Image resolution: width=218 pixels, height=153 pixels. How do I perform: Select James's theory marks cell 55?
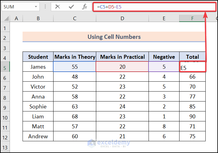[75, 67]
